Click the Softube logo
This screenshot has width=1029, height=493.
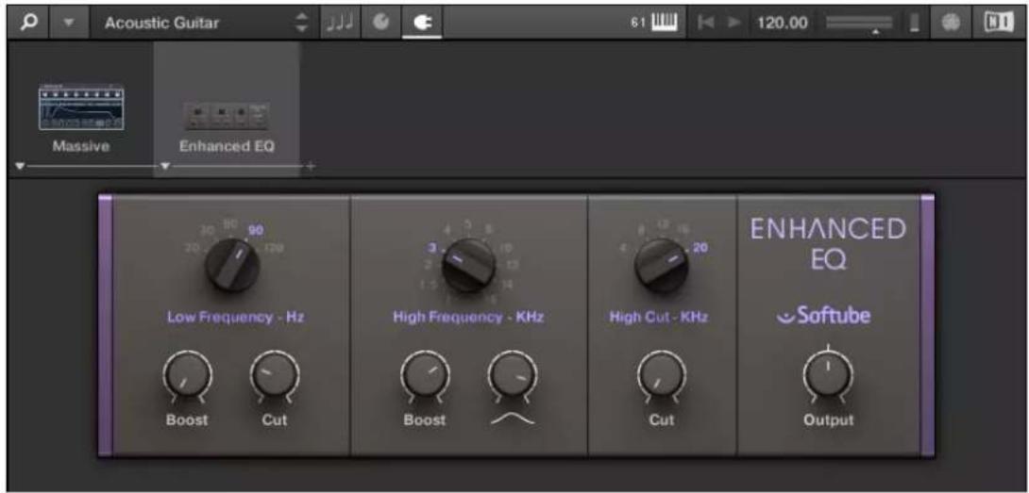click(823, 317)
